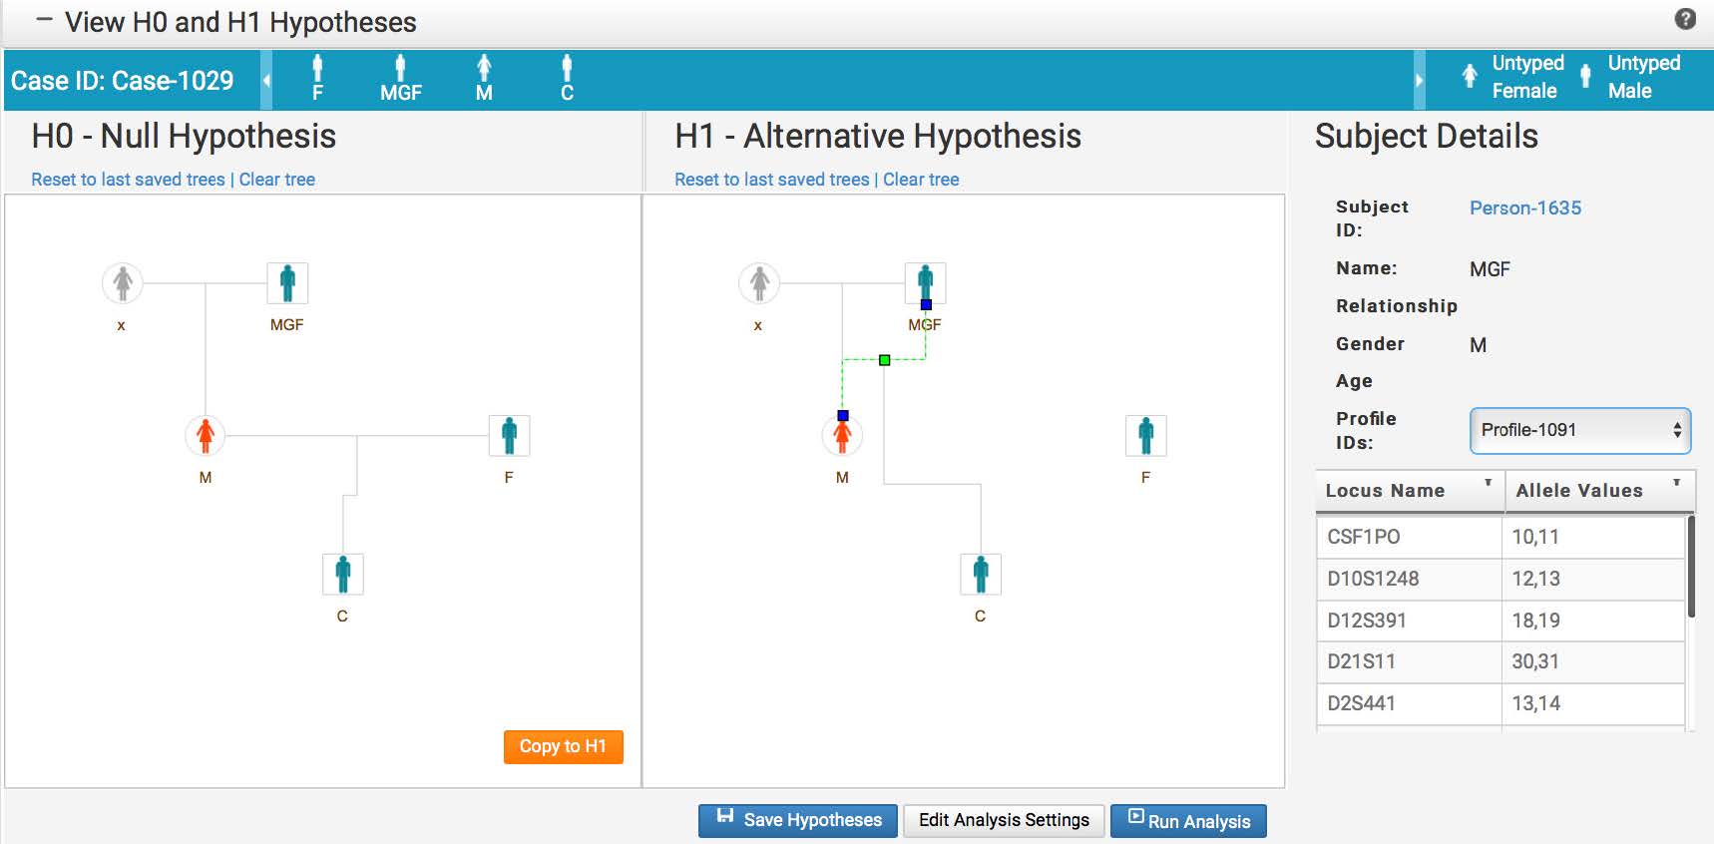Click the help question mark icon
This screenshot has height=844, width=1714.
[1685, 19]
